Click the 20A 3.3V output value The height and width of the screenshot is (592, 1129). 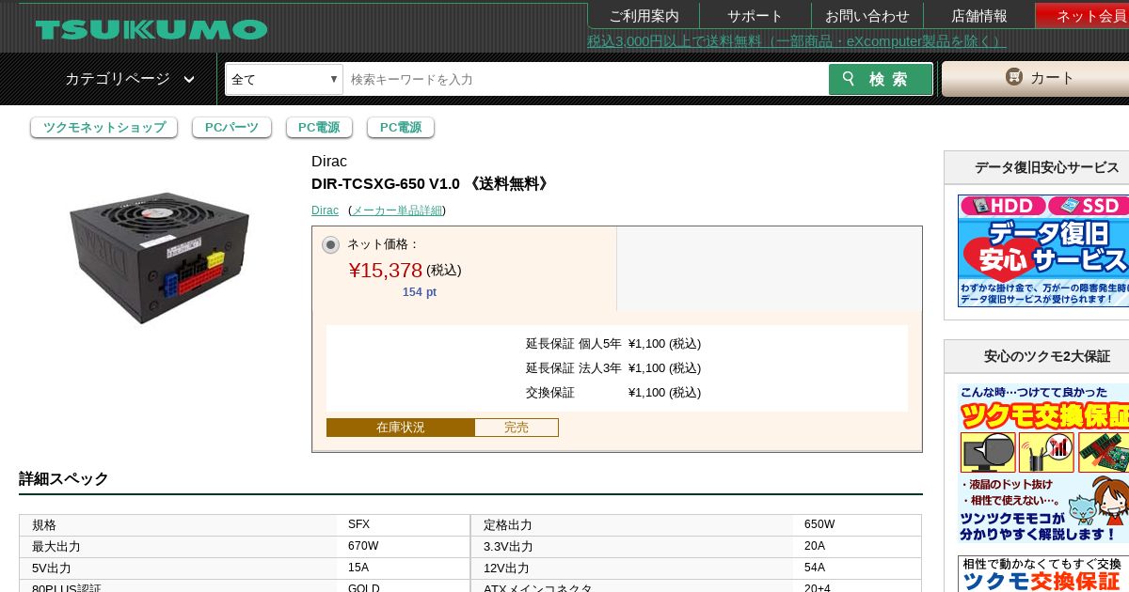pyautogui.click(x=815, y=546)
